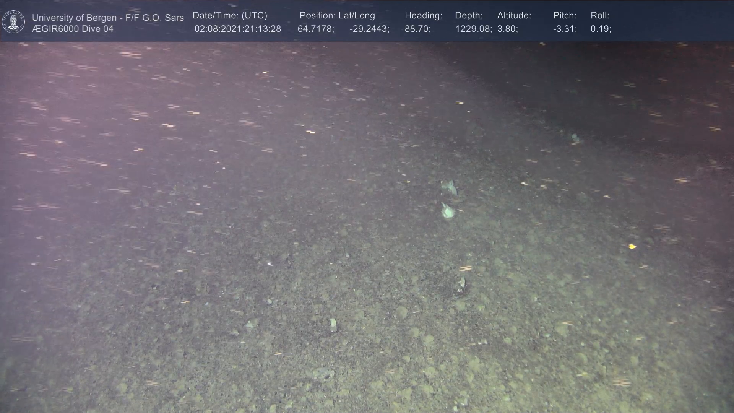
Task: Click the 'Altitude:' label
Action: [514, 16]
